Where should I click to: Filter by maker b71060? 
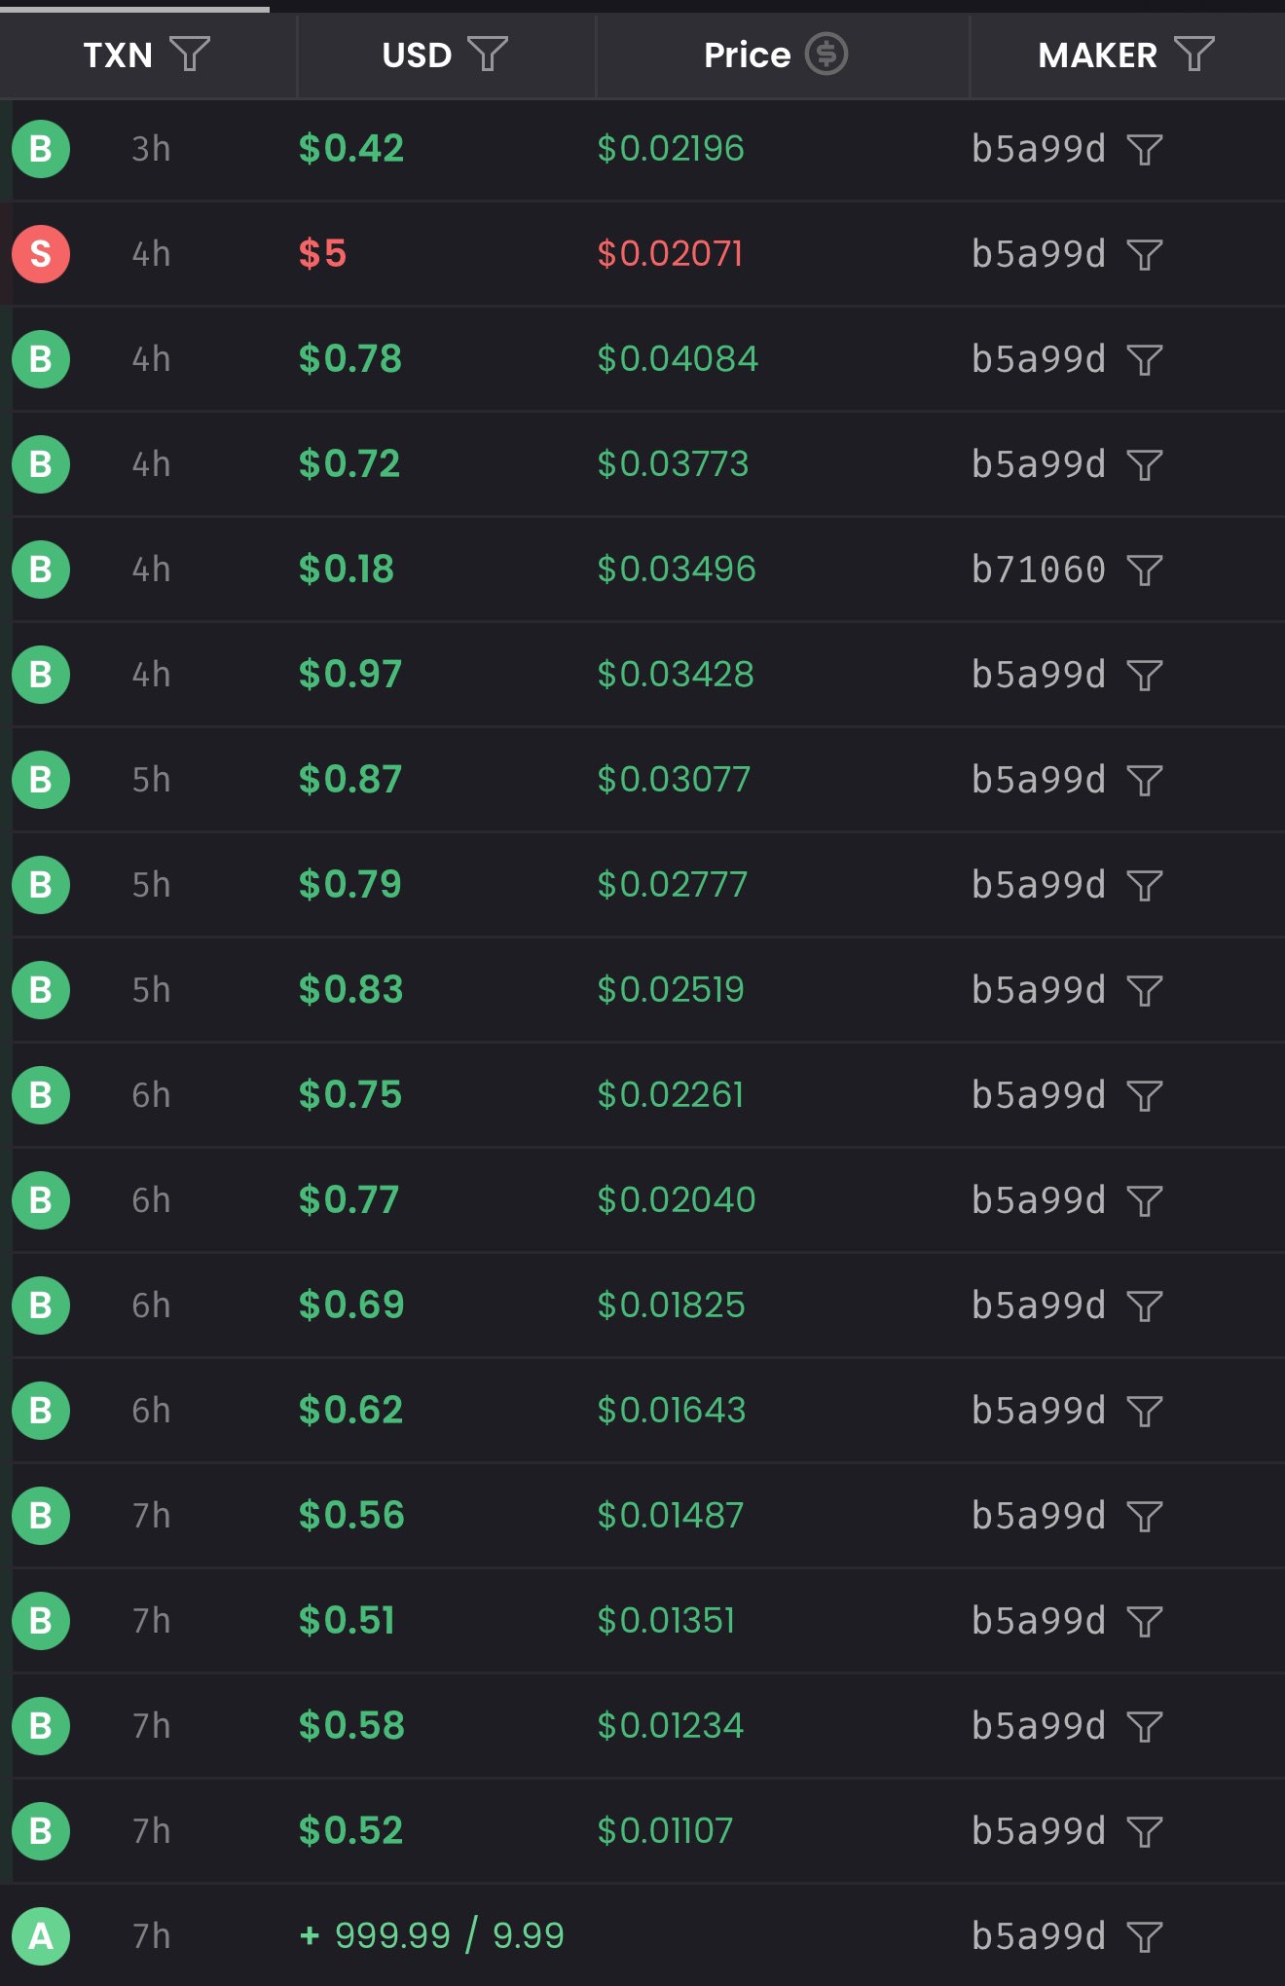pos(1145,570)
